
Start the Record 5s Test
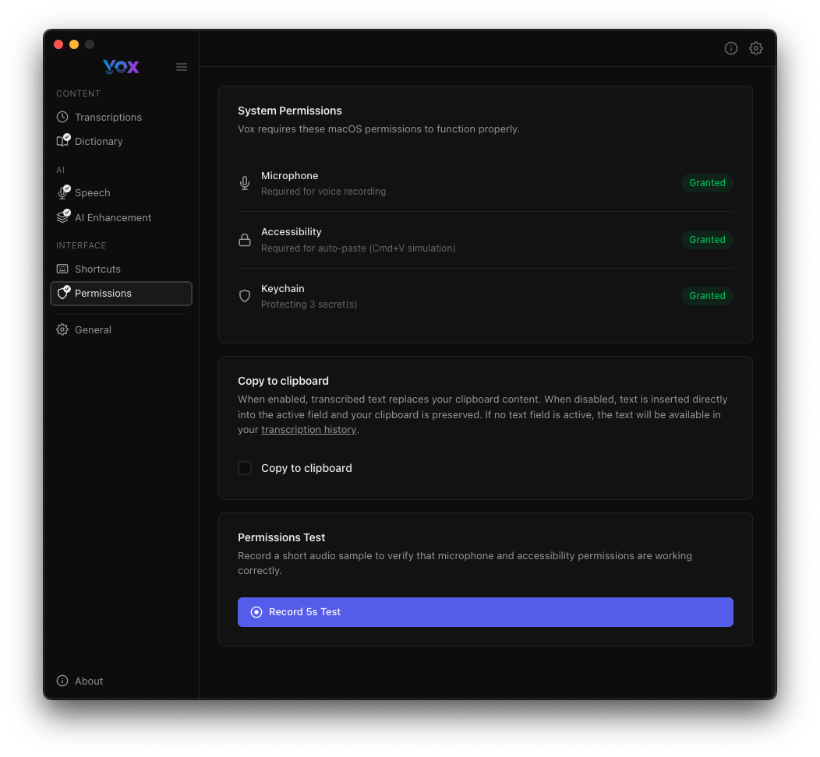(485, 612)
